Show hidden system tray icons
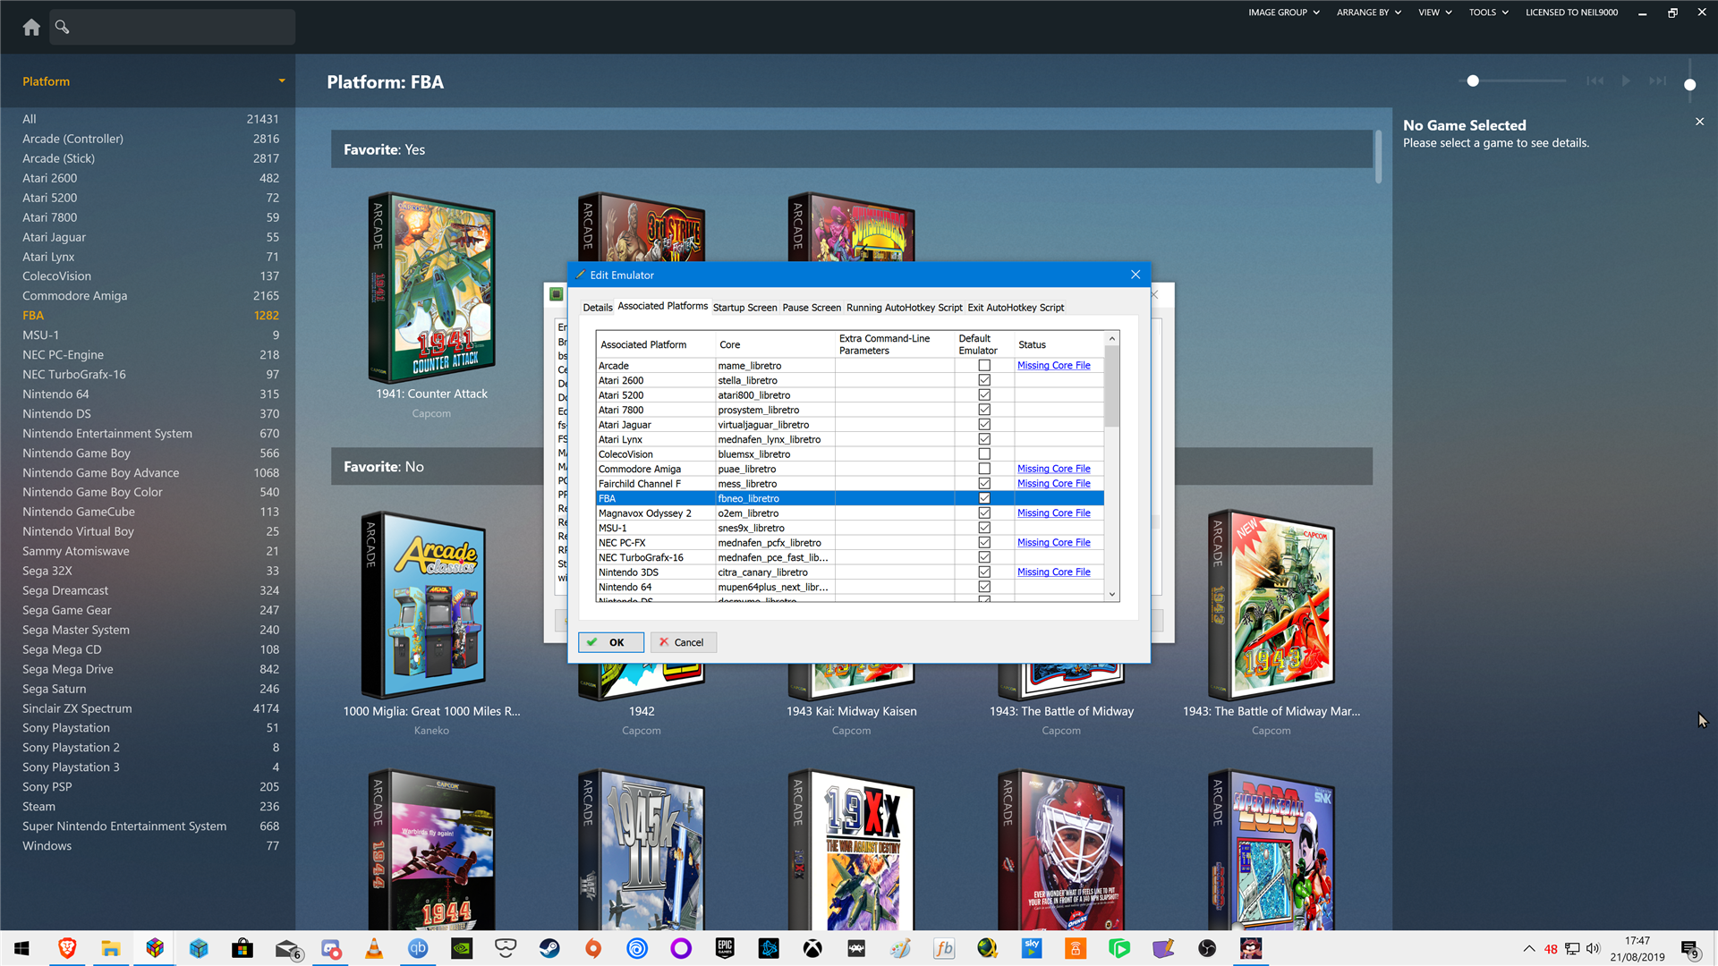 click(1528, 948)
